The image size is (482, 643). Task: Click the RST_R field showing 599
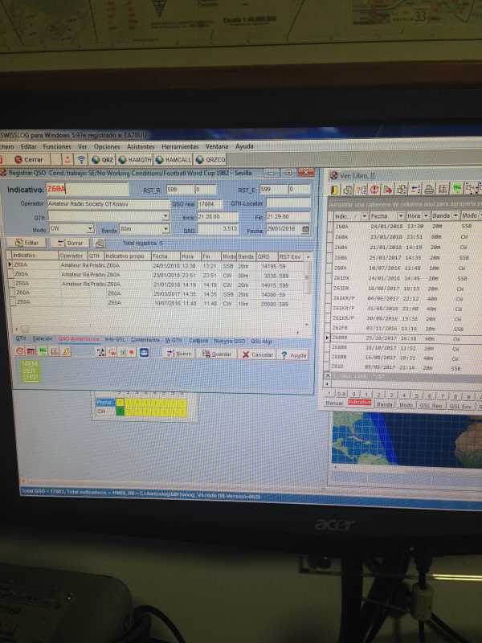coord(179,190)
